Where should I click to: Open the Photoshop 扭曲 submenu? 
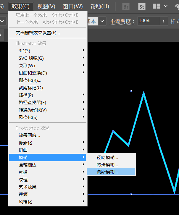(x=48, y=150)
